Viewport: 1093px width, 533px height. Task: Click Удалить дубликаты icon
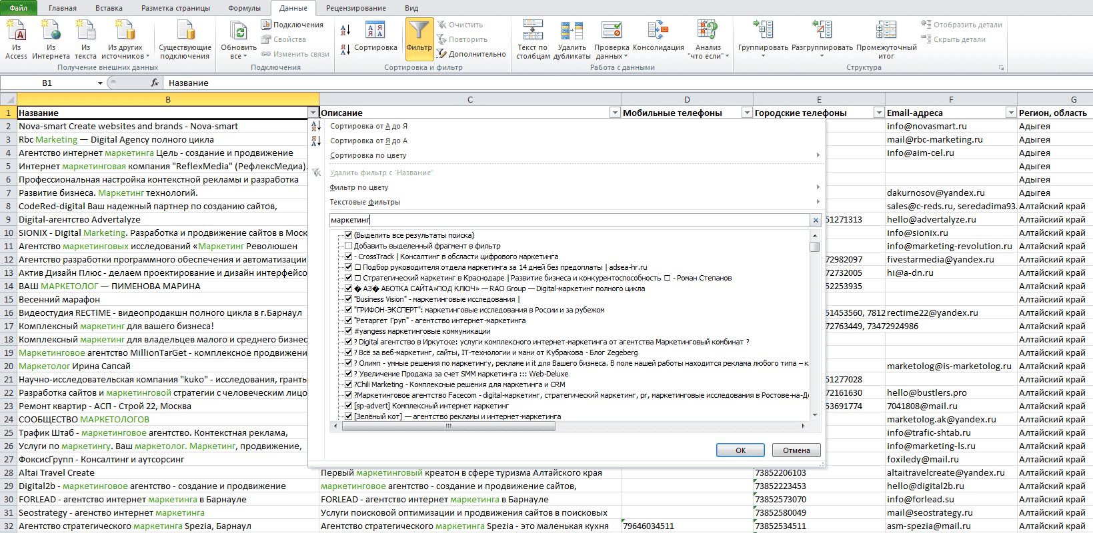(572, 31)
